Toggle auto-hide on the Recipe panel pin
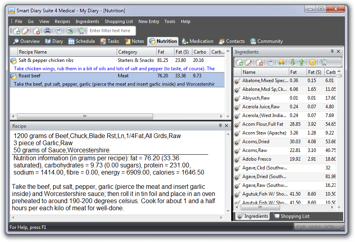Viewport: 355px width, 242px height. (221, 126)
